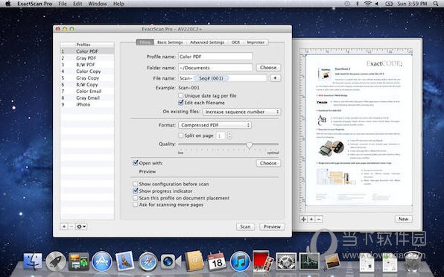Click the Wi-Fi status icon

[x=368, y=4]
